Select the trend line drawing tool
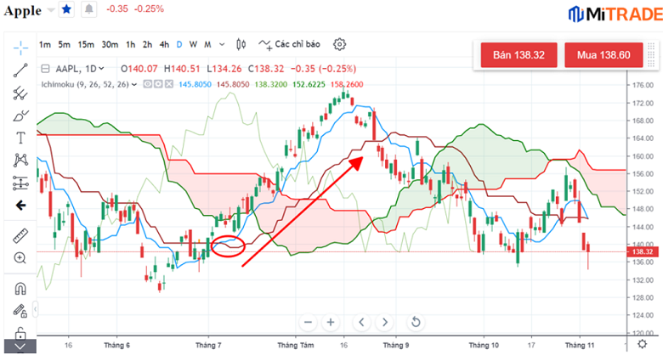 20,71
